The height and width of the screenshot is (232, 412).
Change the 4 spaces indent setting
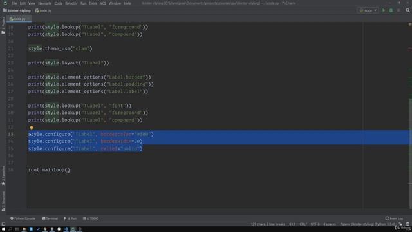pyautogui.click(x=330, y=224)
